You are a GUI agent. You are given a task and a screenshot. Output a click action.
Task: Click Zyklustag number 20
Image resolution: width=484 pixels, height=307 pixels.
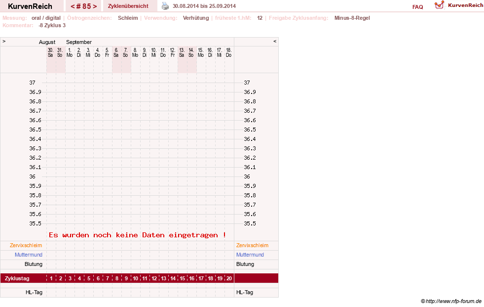pyautogui.click(x=229, y=278)
